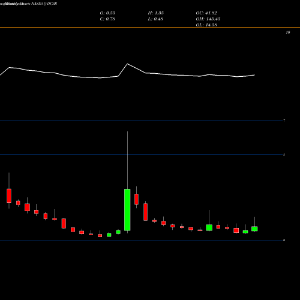Click the price axis label 7

coord(284,121)
